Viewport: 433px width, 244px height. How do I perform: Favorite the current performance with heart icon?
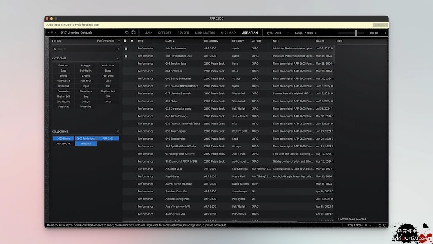click(126, 33)
